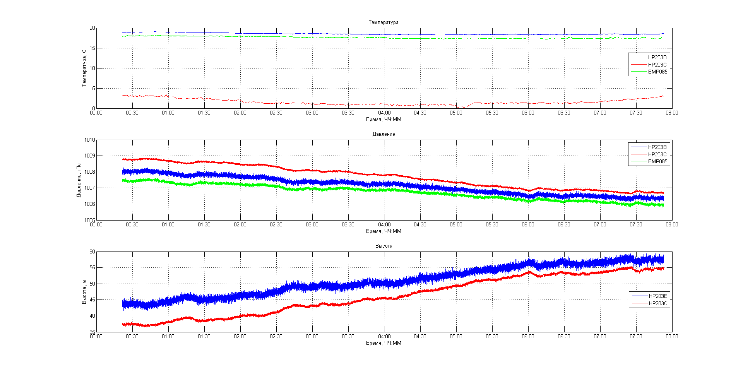This screenshot has height=373, width=743.
Task: Click the 1007 tick on pressure axis
Action: [90, 188]
